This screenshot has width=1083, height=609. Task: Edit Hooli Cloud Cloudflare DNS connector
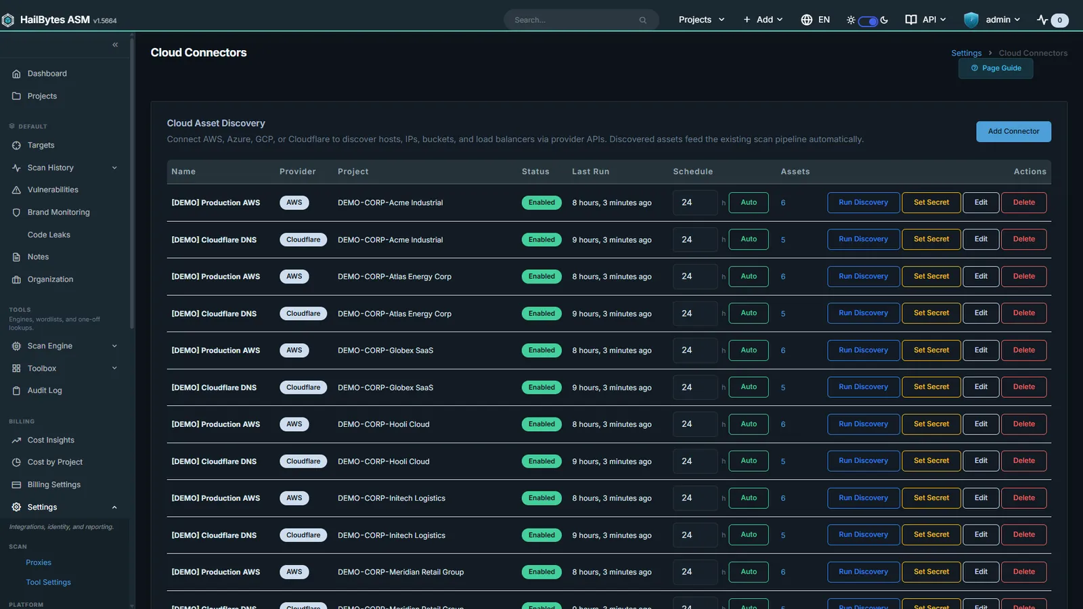point(981,461)
